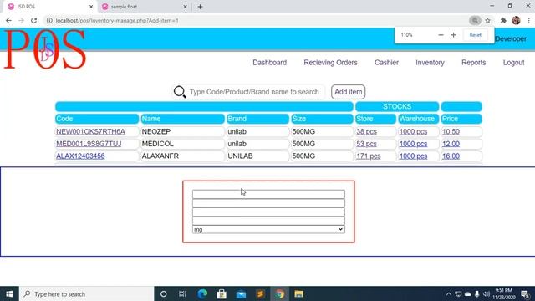
Task: Open Task View on the taskbar
Action: point(182,293)
